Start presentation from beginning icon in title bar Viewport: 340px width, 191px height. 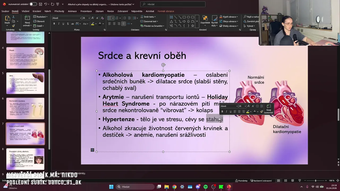58,4
